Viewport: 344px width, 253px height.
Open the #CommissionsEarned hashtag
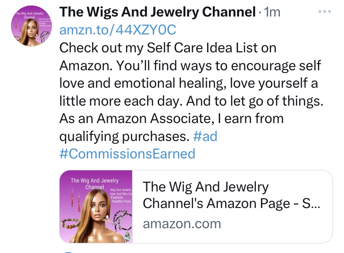[x=128, y=153]
